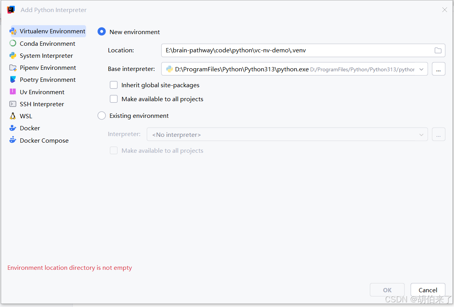Expand the Base interpreter dropdown arrow
Screen dimensions: 454x307
click(x=421, y=69)
